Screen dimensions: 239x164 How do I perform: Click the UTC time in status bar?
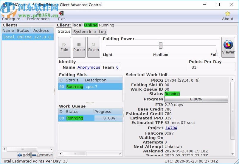[x=191, y=161]
